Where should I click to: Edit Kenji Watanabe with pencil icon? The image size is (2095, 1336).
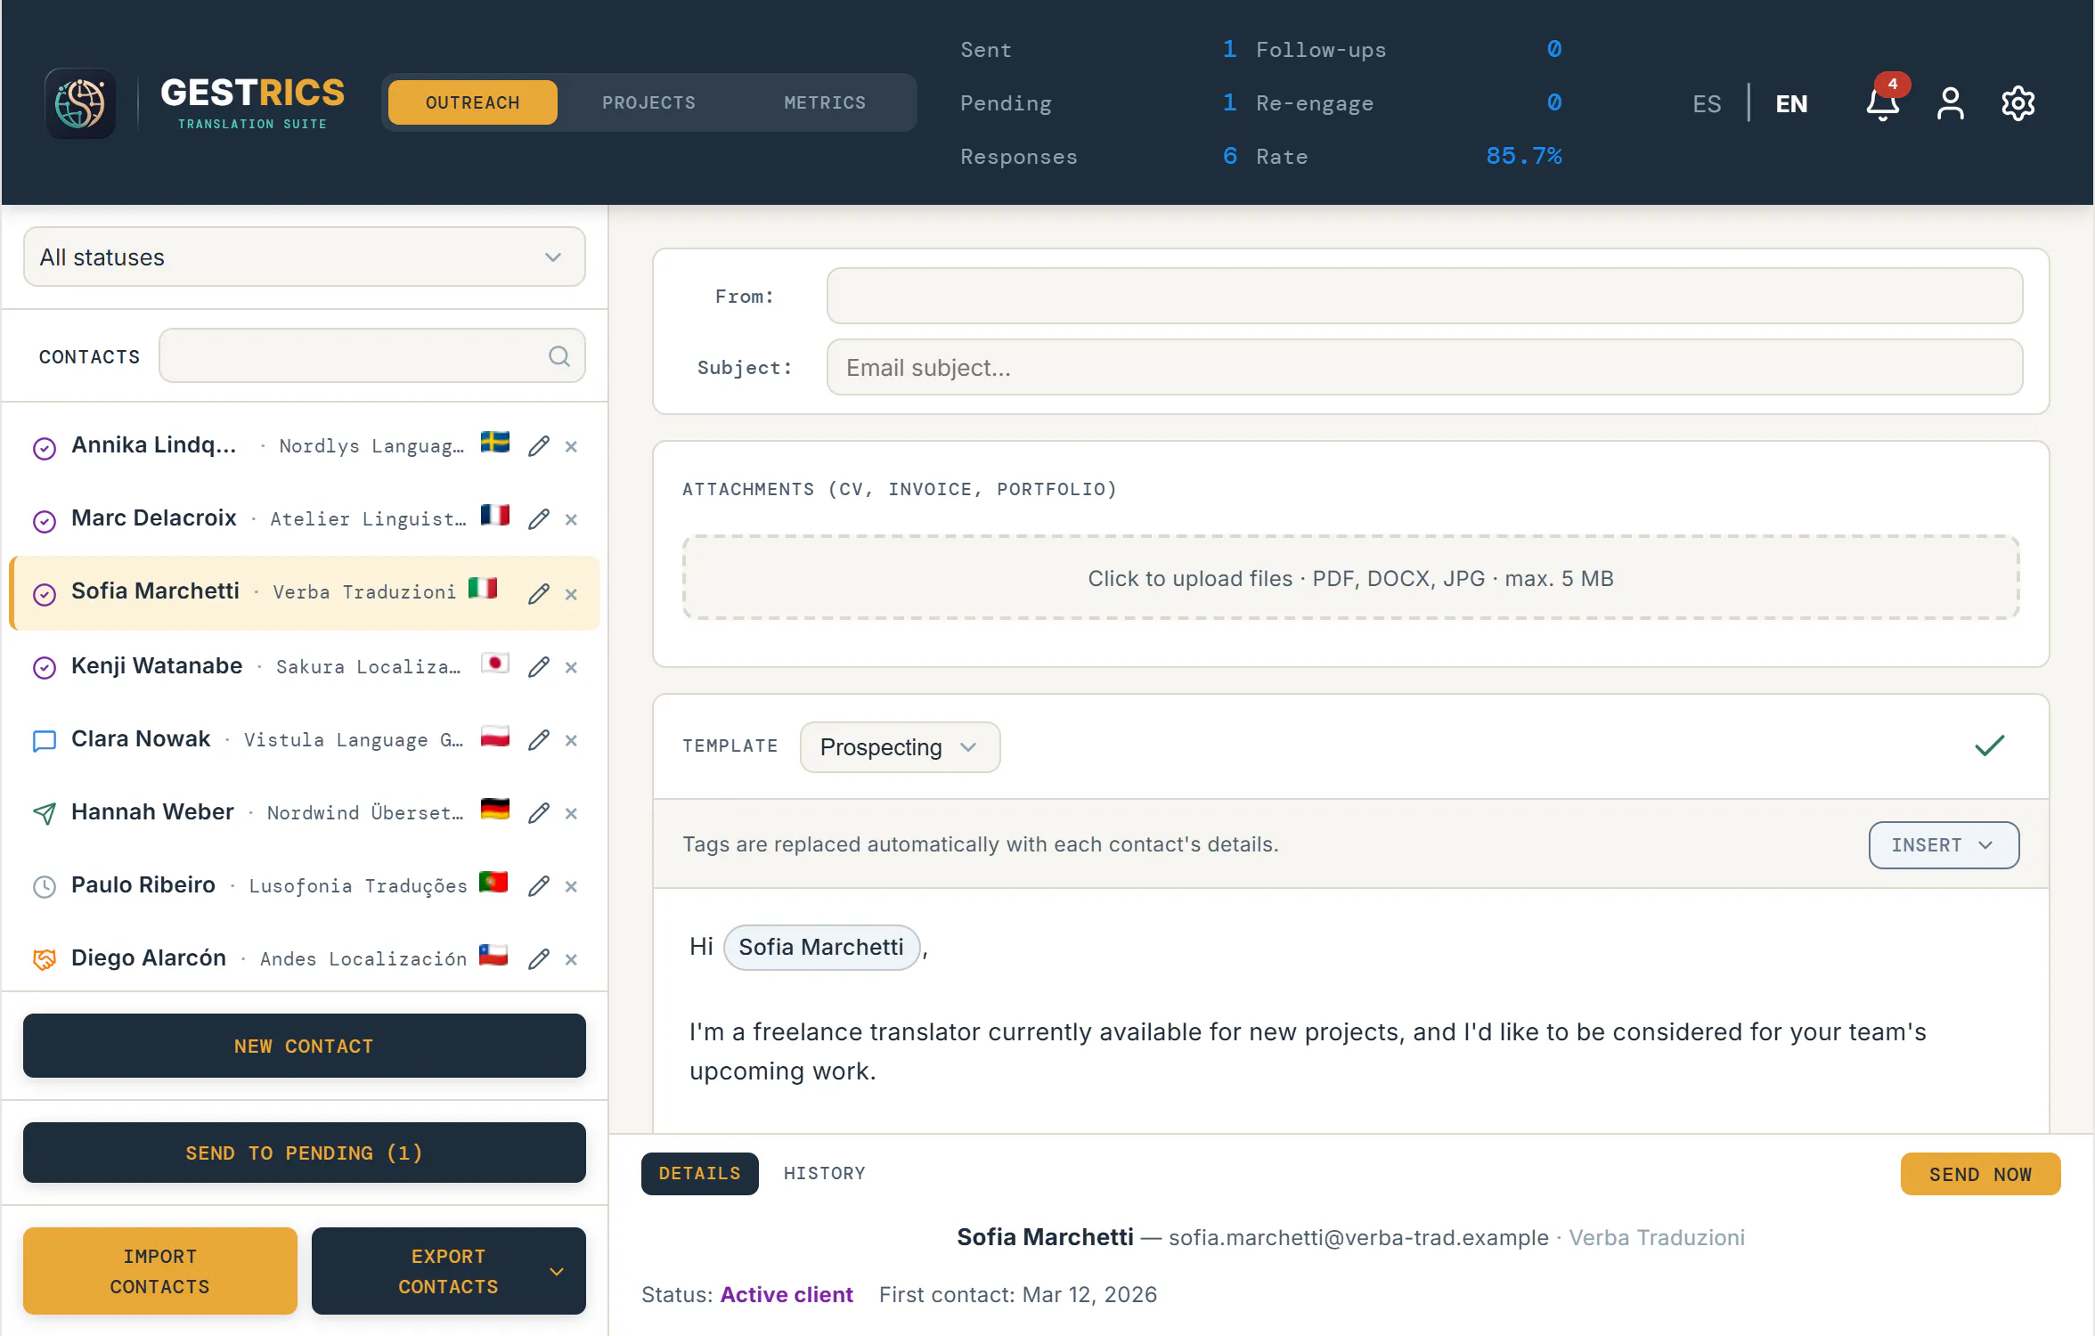pos(538,667)
